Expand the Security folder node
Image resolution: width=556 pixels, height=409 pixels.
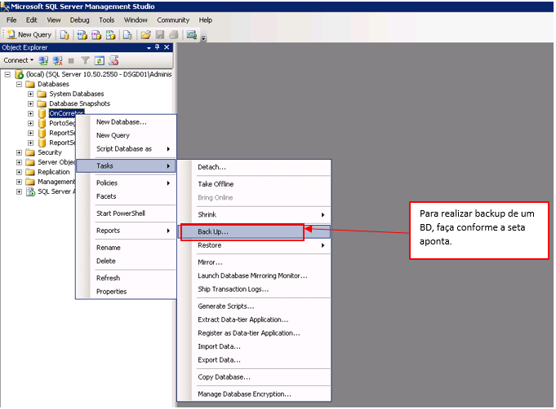point(19,152)
